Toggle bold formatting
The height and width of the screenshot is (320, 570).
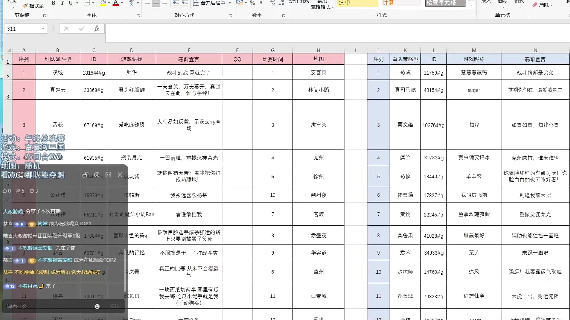[53, 3]
